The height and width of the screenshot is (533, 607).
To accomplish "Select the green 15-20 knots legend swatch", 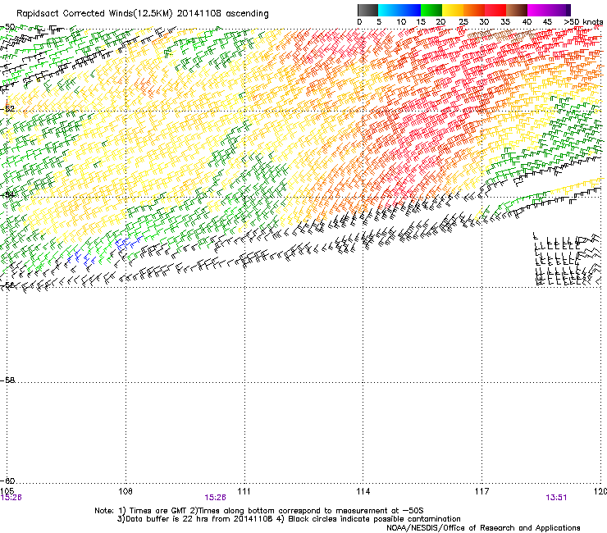I will 431,10.
